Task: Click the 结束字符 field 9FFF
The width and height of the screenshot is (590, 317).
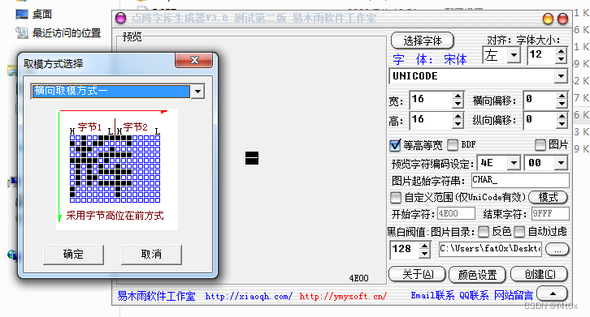Action: click(x=550, y=214)
